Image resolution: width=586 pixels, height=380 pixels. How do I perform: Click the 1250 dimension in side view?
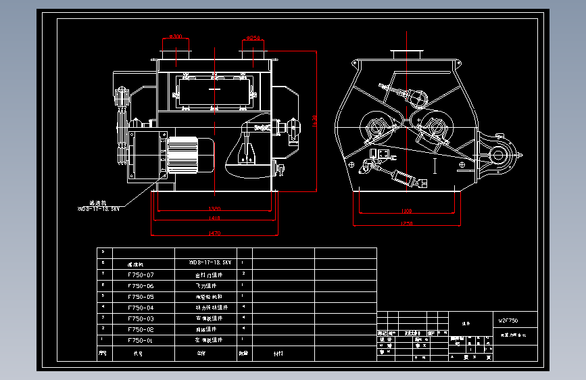407,223
